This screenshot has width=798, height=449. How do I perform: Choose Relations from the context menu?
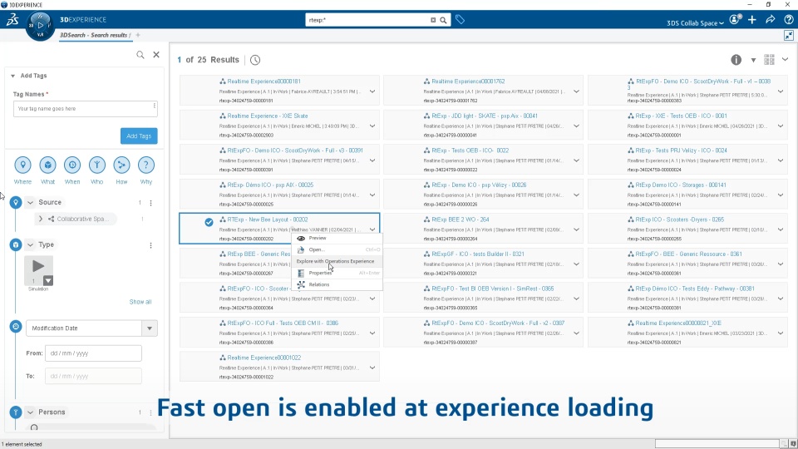tap(337, 284)
